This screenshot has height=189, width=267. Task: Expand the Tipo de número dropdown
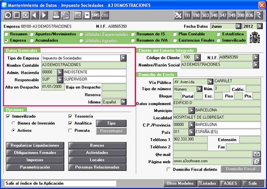[x=199, y=89]
